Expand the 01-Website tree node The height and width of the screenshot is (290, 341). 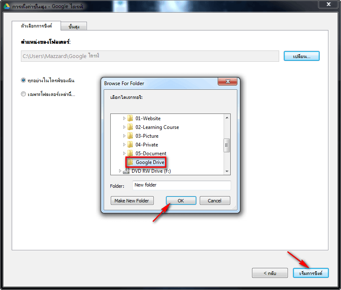124,119
